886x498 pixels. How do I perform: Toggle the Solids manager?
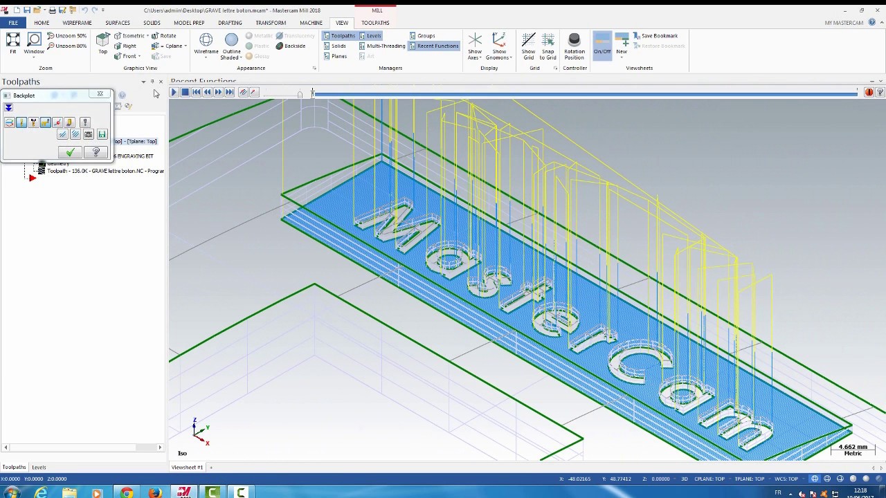pyautogui.click(x=335, y=46)
